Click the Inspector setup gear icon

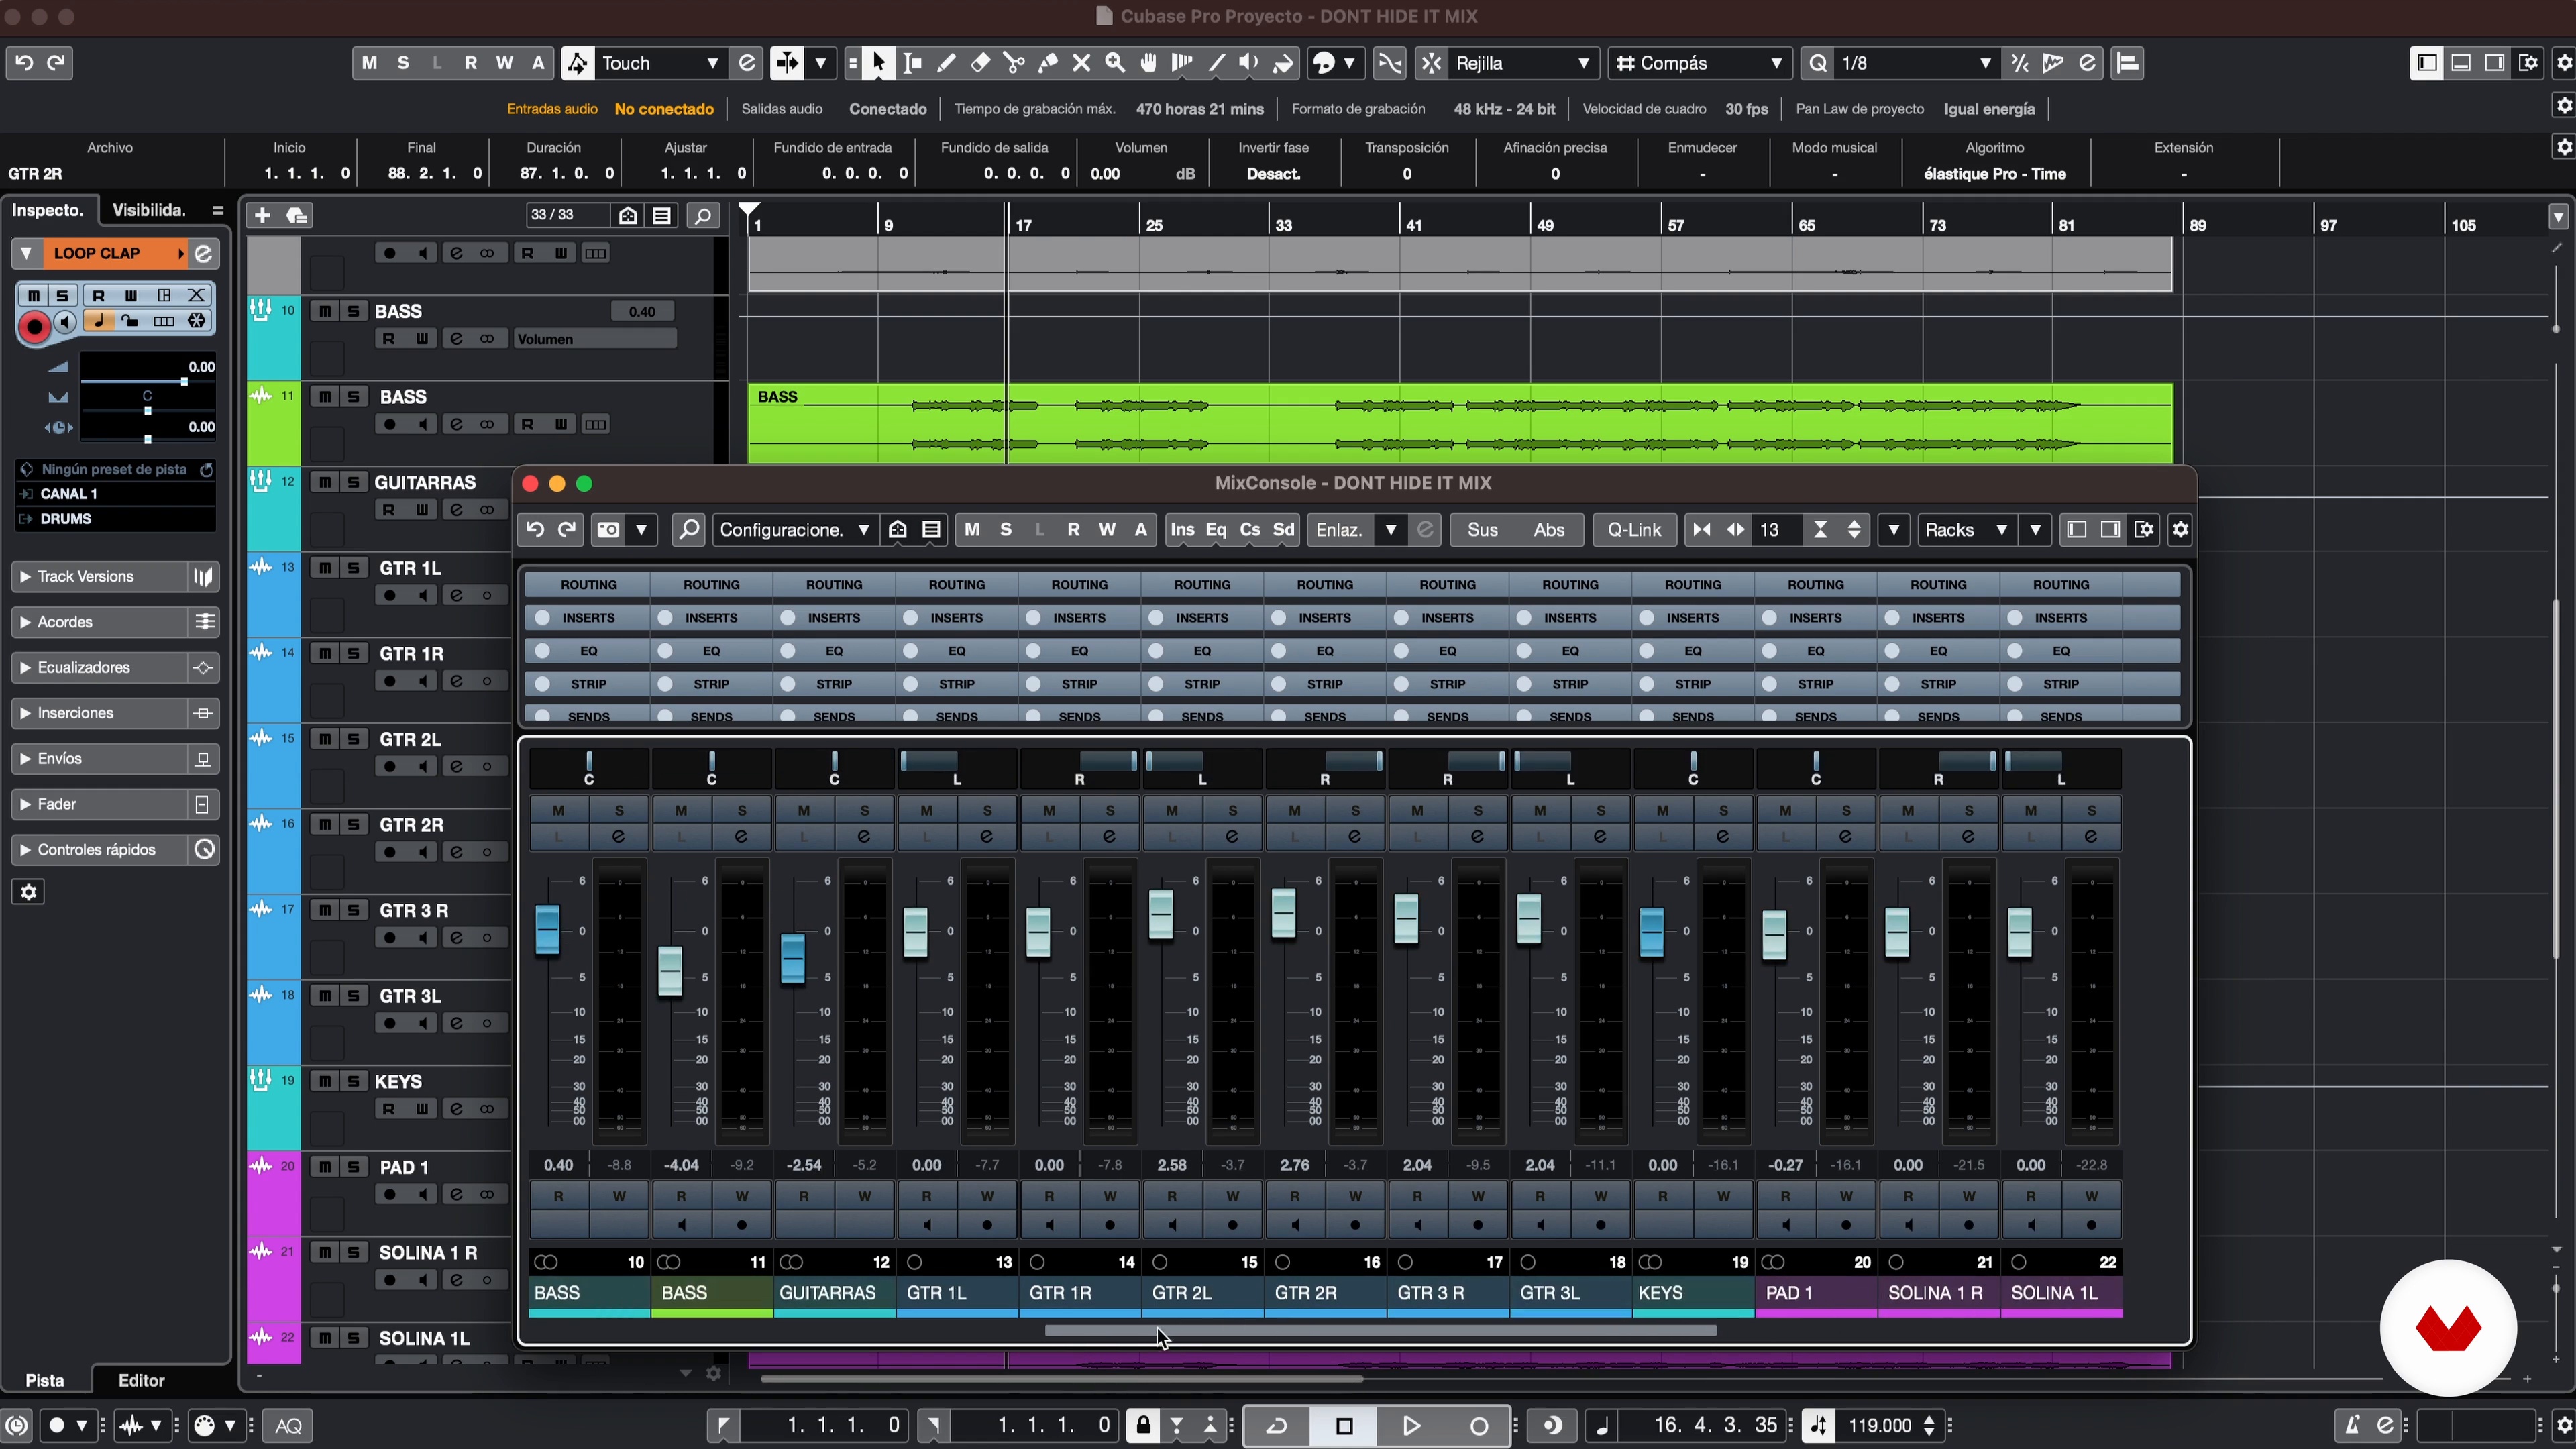[29, 892]
